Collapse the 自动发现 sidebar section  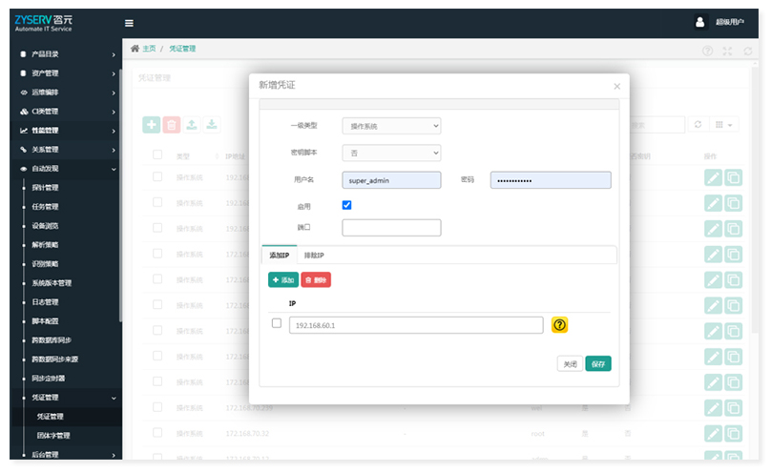(67, 169)
